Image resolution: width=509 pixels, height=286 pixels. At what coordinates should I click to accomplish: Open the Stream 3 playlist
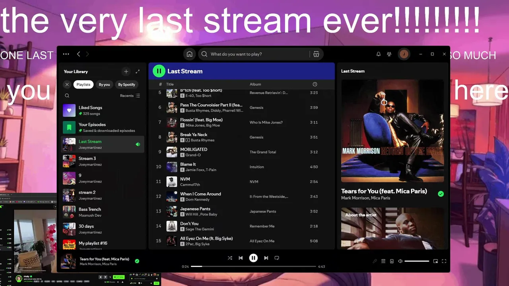click(x=103, y=161)
